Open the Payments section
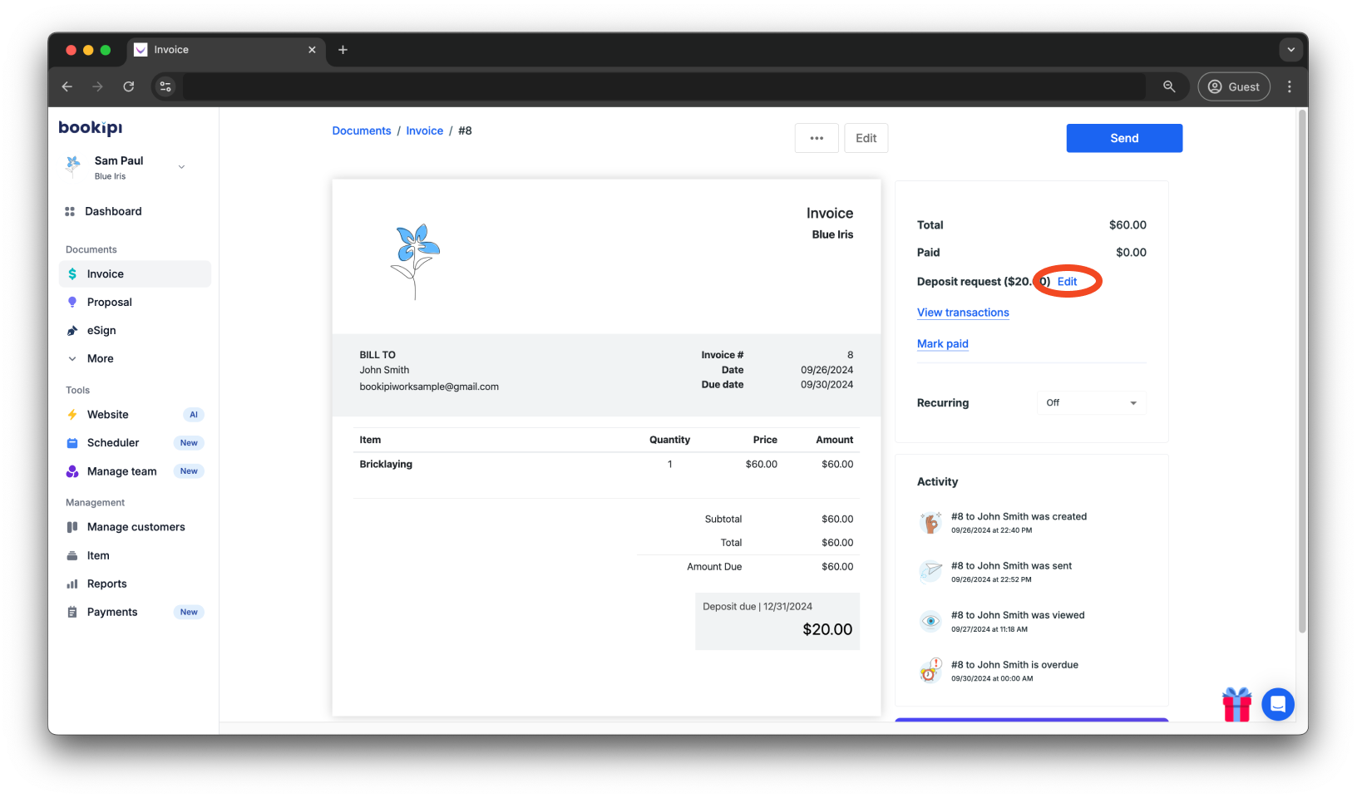 (x=111, y=612)
